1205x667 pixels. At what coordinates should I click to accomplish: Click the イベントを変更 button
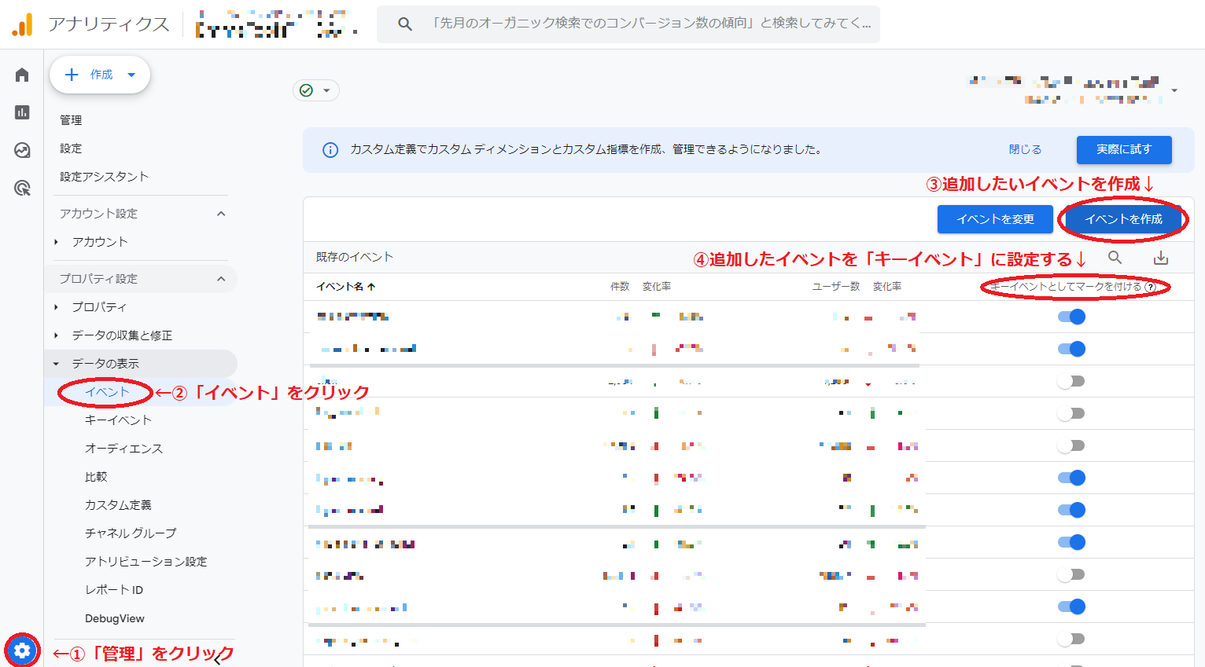click(995, 219)
